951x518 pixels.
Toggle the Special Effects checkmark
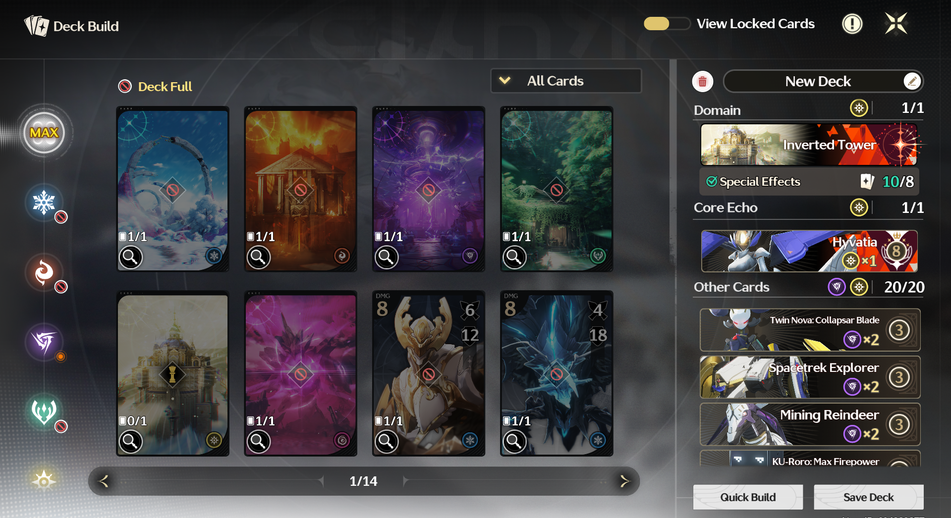pyautogui.click(x=712, y=182)
